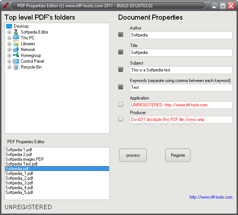Viewport: 238px width, 215px height.
Task: Enable the Application checkbox
Action: coord(121,104)
